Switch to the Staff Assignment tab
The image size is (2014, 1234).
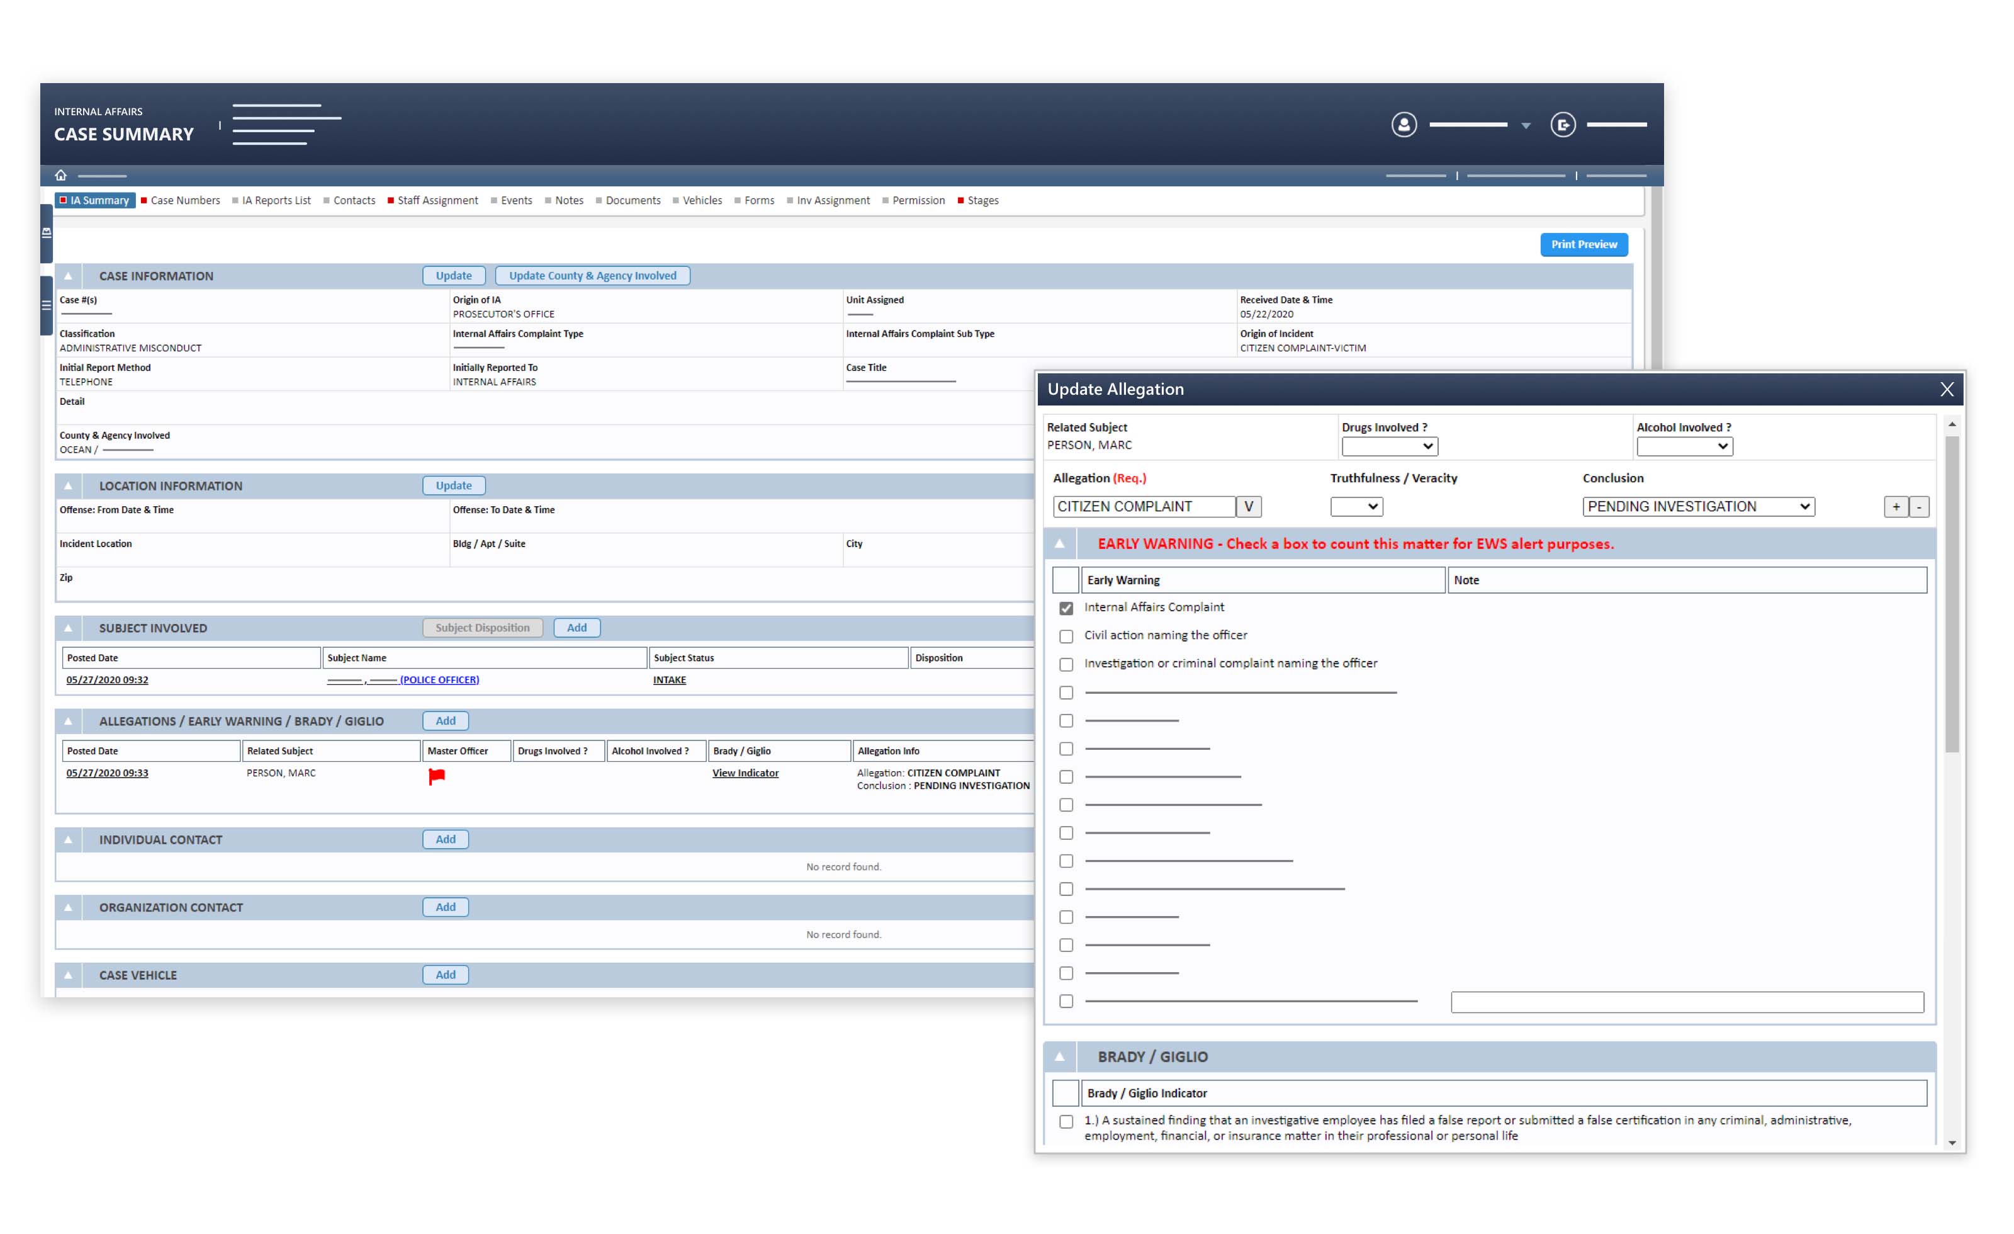437,200
